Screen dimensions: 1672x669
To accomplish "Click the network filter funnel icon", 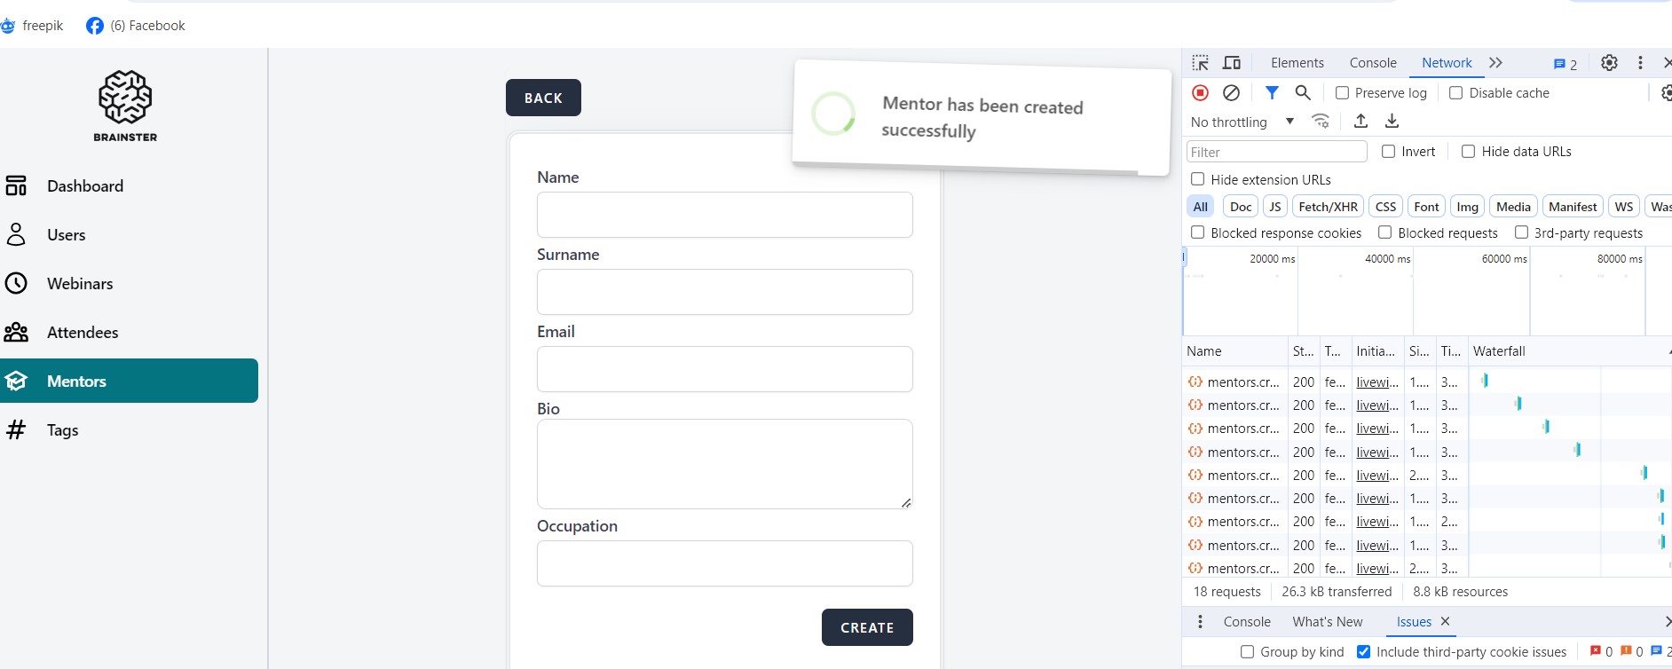I will (x=1272, y=92).
